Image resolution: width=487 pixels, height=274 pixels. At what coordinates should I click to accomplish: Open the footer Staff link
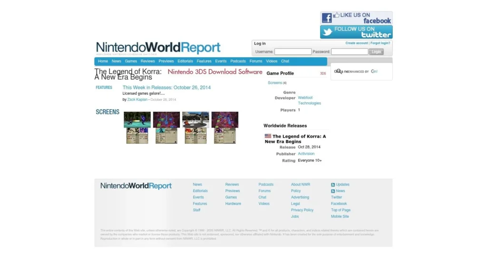coord(196,210)
